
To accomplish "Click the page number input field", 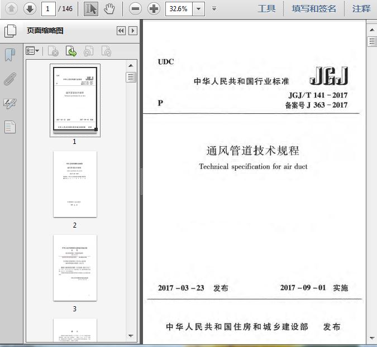I will (49, 8).
